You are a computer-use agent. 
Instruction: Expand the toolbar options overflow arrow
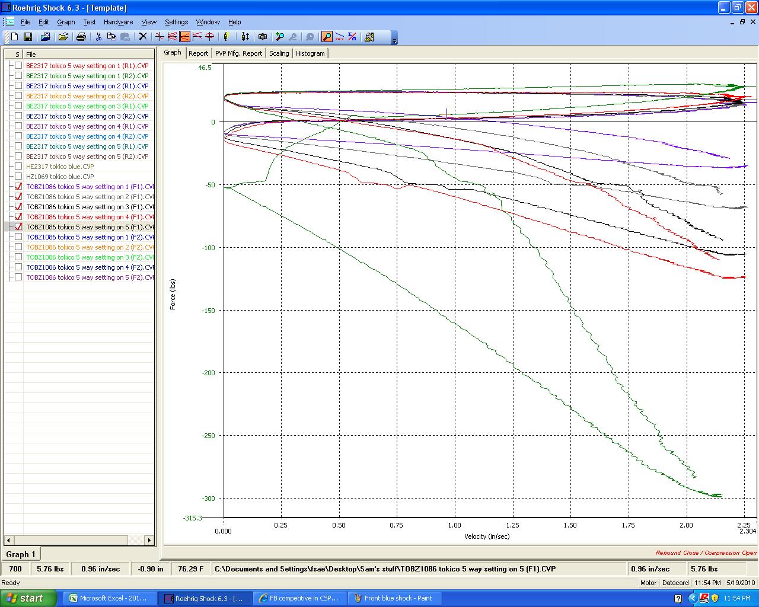click(395, 40)
